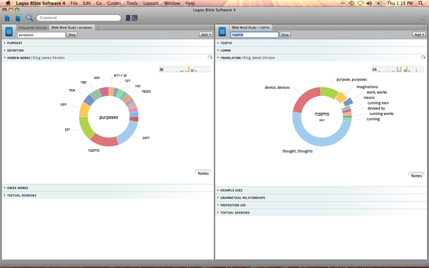Open Notes in left panel
Screen dimensions: 429x268
pos(203,173)
